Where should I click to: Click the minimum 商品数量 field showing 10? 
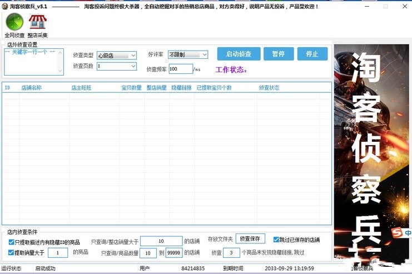(148, 253)
